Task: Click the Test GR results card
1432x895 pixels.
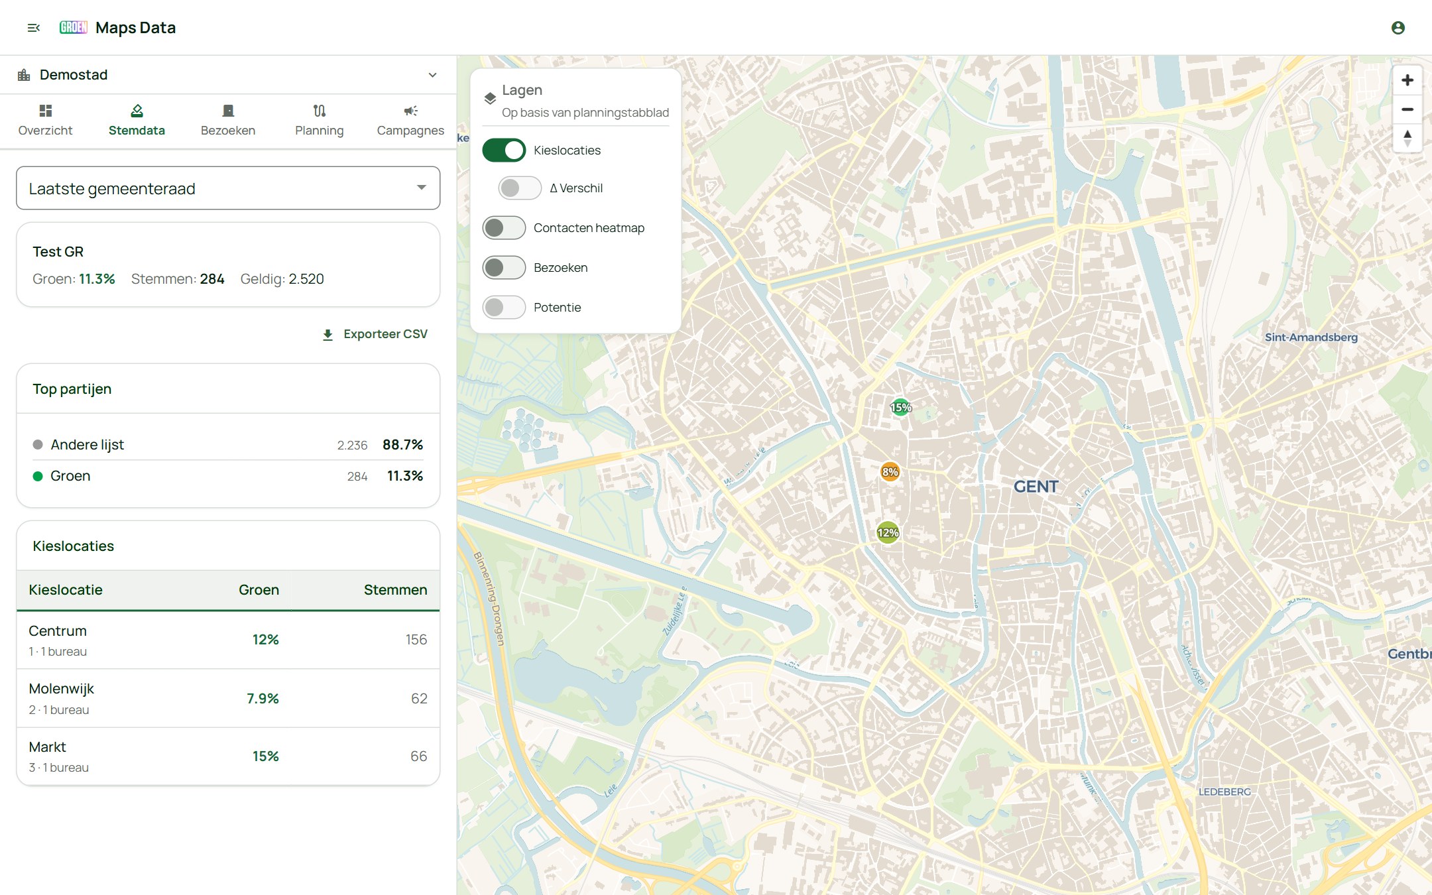Action: coord(228,265)
